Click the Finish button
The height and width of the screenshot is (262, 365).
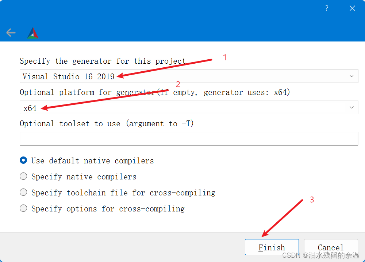click(x=272, y=247)
